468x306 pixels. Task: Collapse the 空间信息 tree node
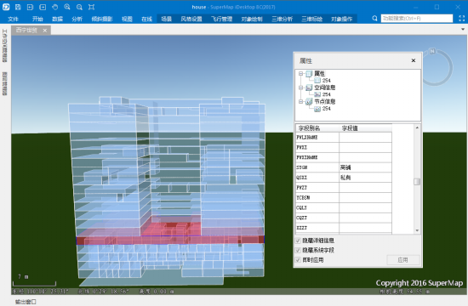[x=301, y=88]
